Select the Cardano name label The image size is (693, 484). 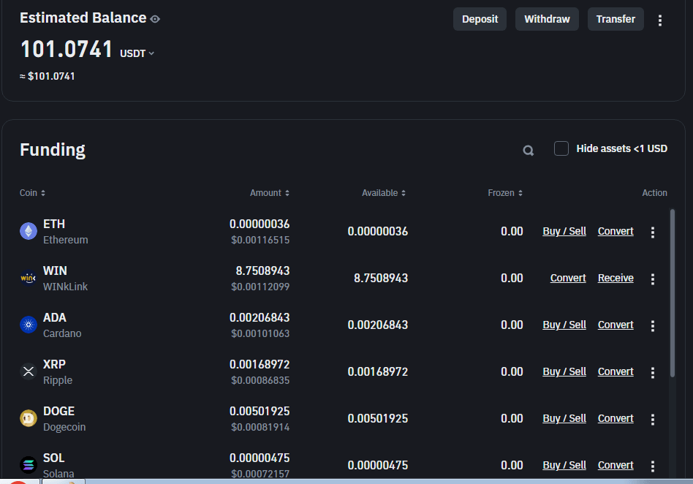point(62,333)
